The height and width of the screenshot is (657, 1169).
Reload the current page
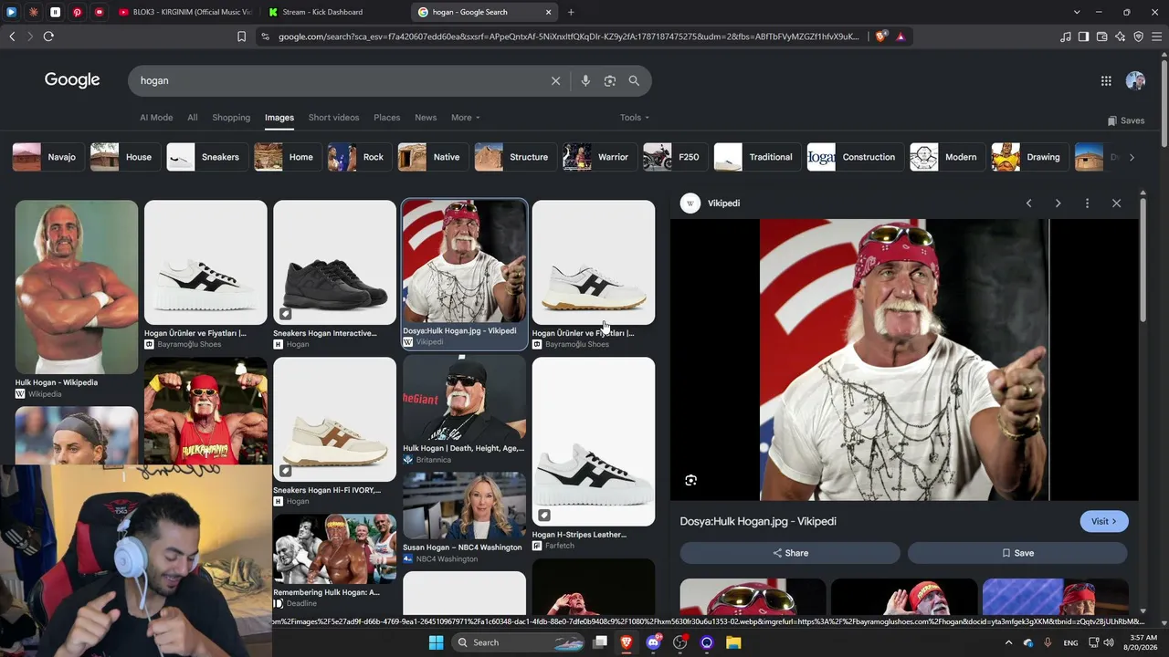48,36
